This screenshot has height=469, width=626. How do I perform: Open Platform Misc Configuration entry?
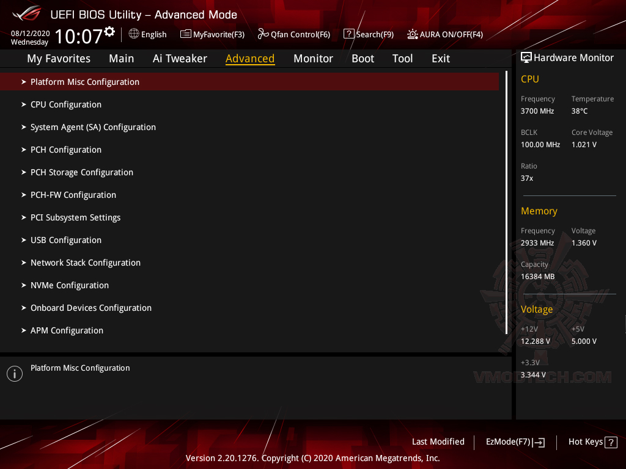click(249, 82)
